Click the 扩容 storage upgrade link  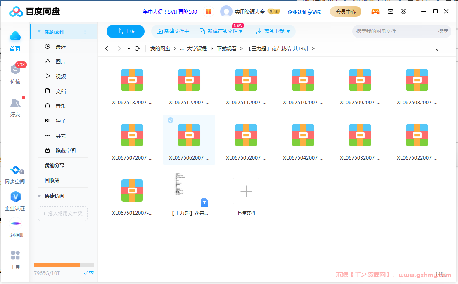pos(89,273)
